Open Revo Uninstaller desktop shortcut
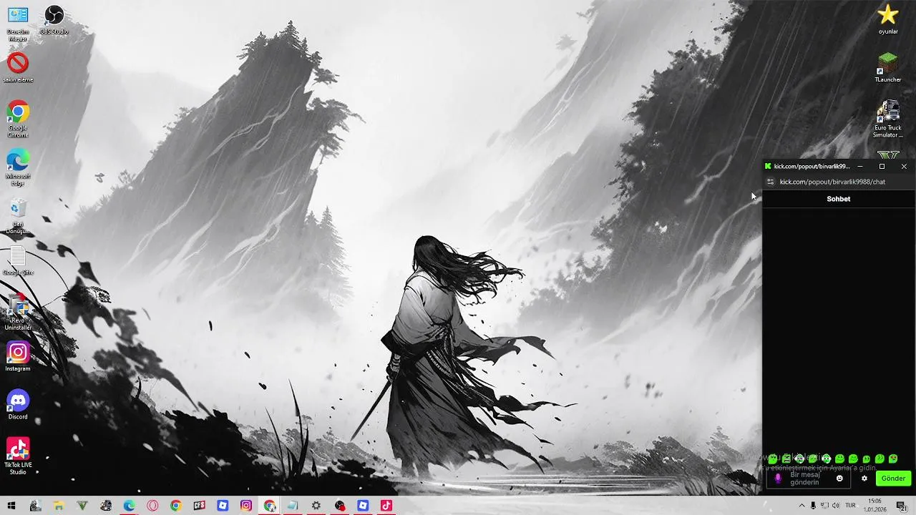This screenshot has height=515, width=916. (18, 312)
